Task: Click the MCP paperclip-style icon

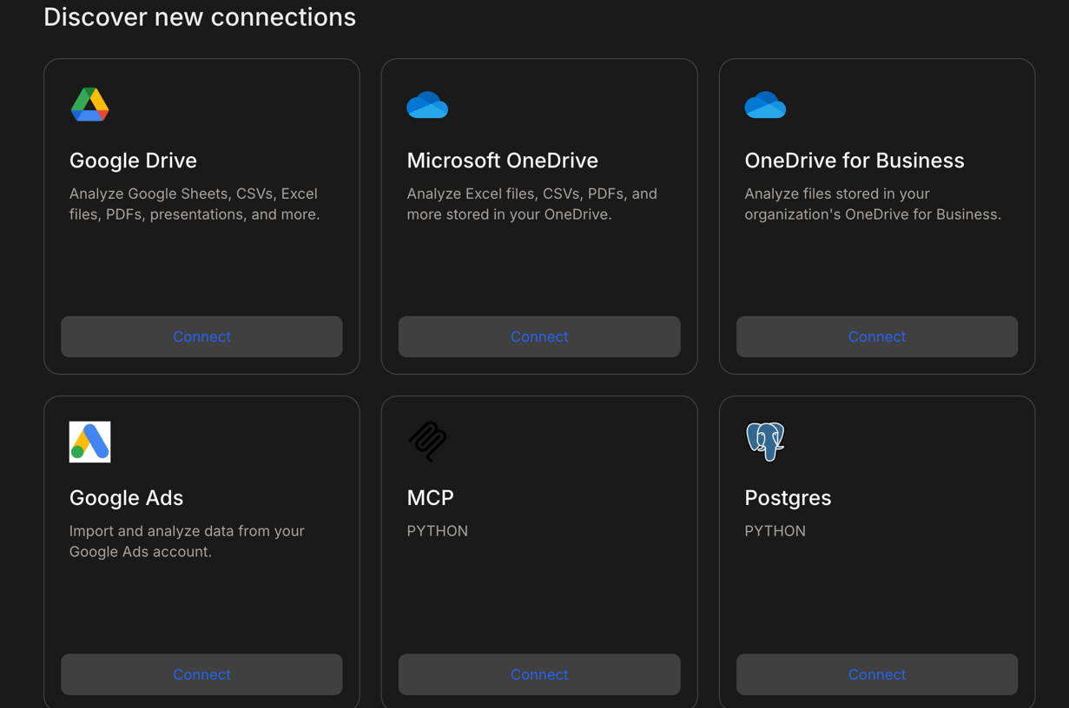Action: pyautogui.click(x=427, y=442)
